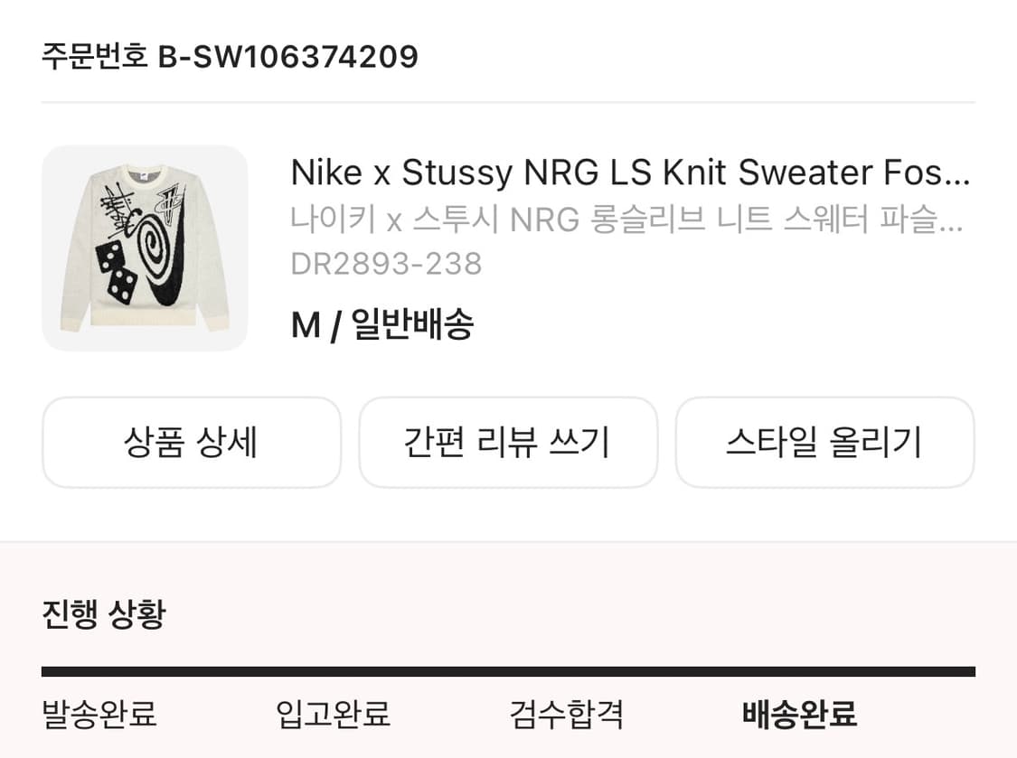
Task: Select the 입고완료 progress step
Action: tap(333, 714)
